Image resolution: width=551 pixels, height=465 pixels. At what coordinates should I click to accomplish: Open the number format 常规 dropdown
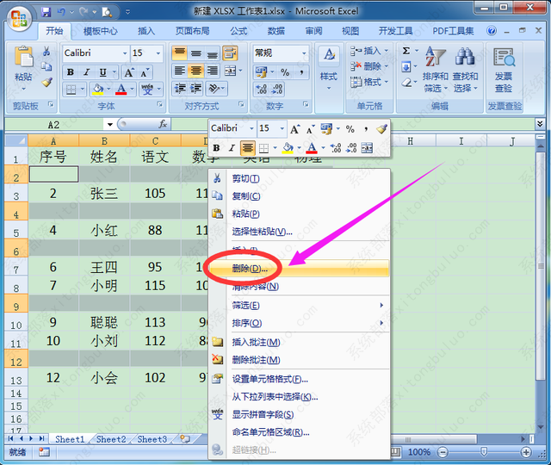point(303,53)
